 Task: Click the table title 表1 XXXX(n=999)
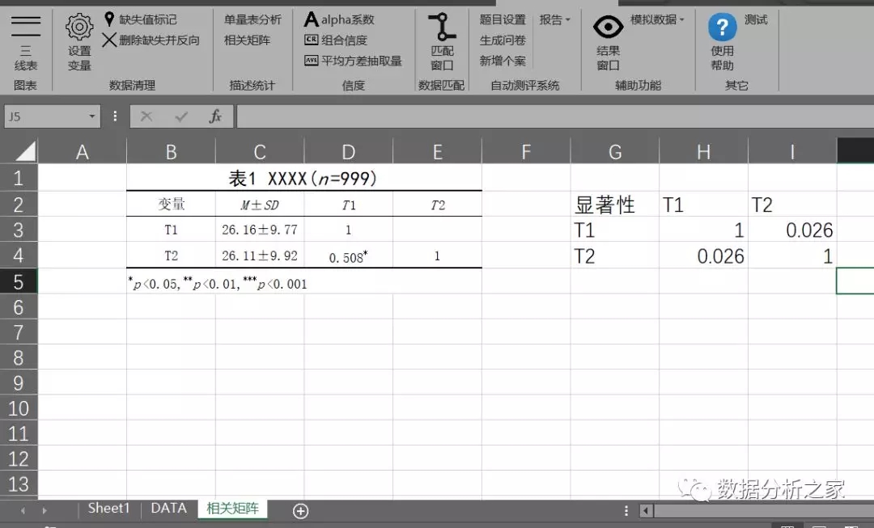point(303,178)
